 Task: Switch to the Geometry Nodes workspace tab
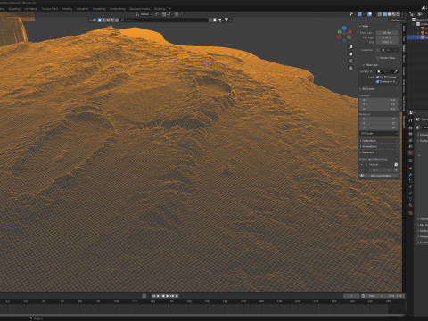(x=139, y=9)
